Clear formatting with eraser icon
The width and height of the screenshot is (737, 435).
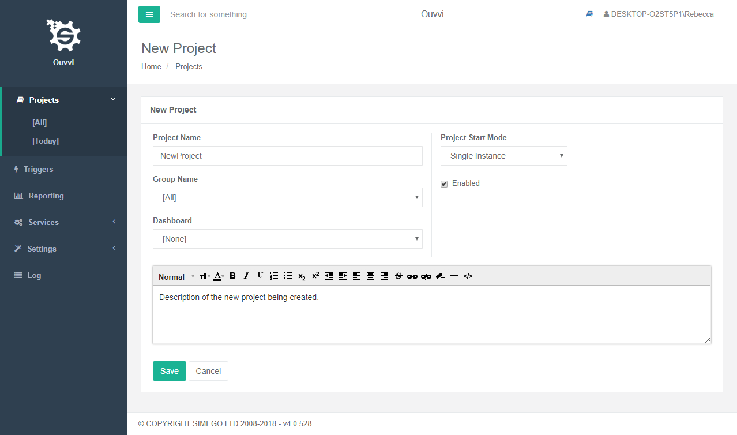(440, 276)
